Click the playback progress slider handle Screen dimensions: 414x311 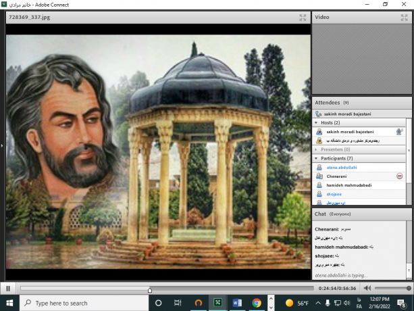(150, 290)
